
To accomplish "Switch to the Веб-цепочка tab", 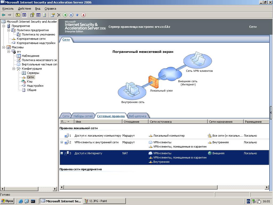I will pyautogui.click(x=137, y=116).
